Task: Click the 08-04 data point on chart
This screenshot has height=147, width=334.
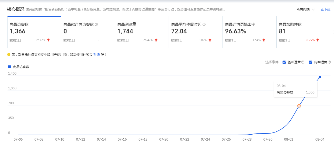Action: tap(320, 77)
